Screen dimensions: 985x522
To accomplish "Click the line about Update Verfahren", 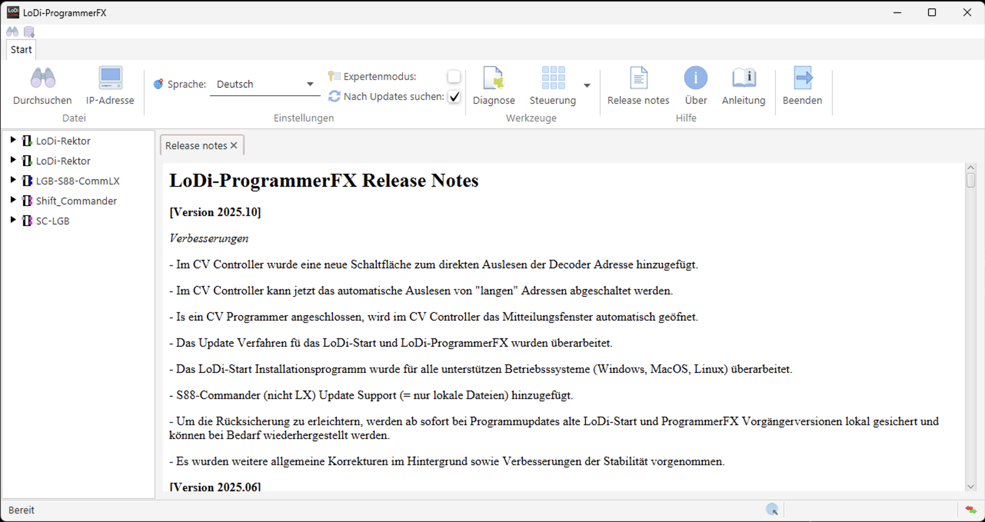I will (391, 343).
